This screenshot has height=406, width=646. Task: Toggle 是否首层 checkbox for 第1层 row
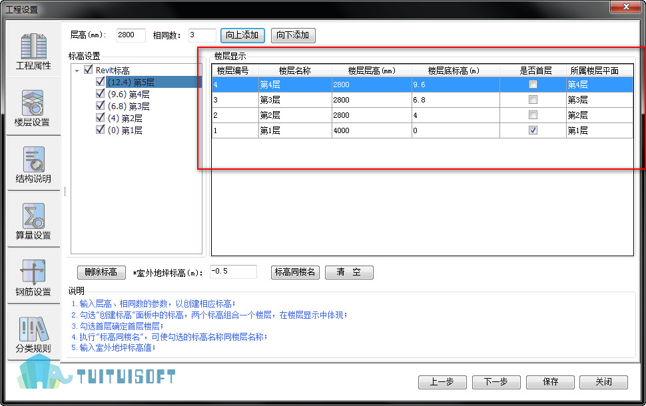pyautogui.click(x=533, y=131)
